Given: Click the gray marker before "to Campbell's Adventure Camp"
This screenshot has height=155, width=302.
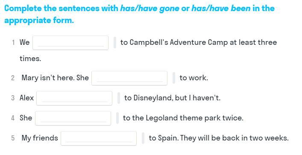Looking at the screenshot, I should pos(115,43).
